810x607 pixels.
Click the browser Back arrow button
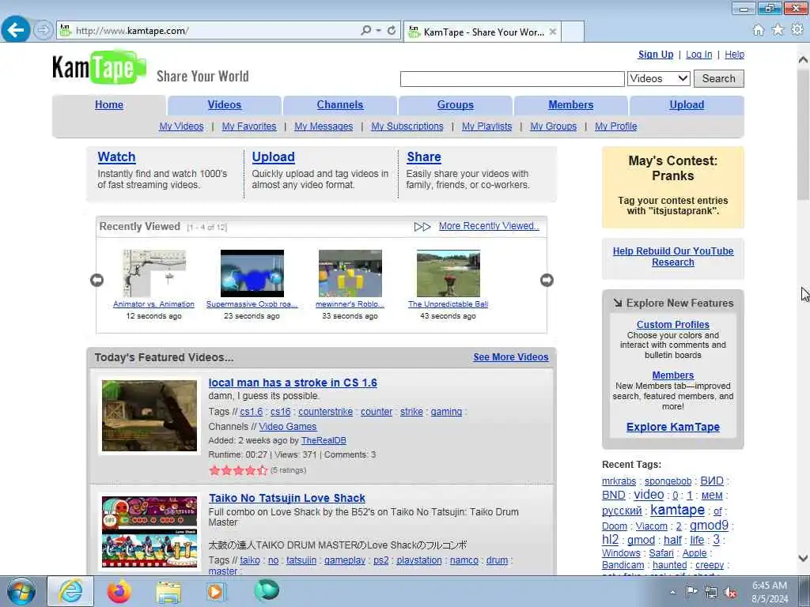click(15, 29)
